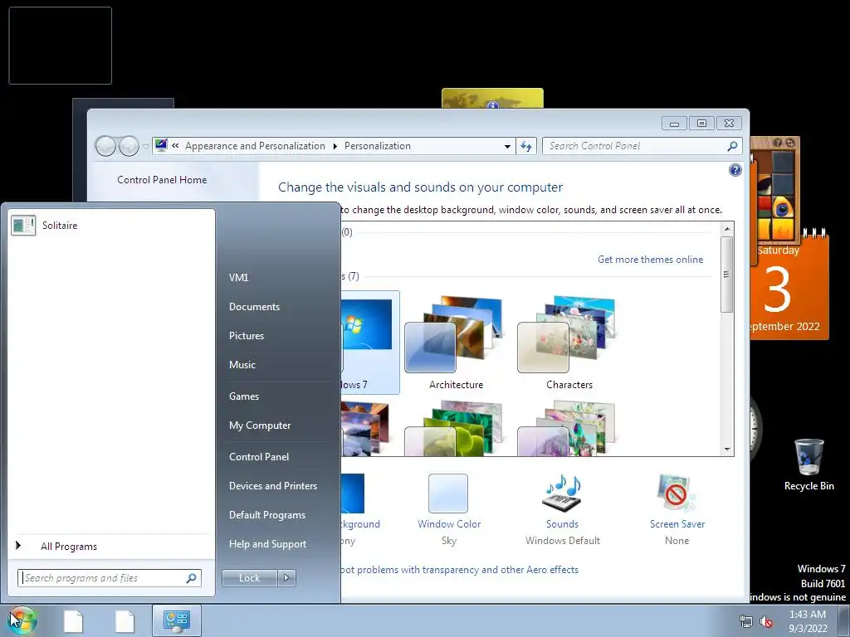The height and width of the screenshot is (637, 850).
Task: Click the calendar gadget showing Saturday 3
Action: (789, 286)
